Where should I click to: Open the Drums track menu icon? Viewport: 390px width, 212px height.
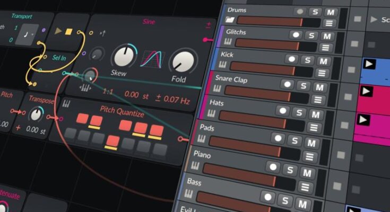pos(330,23)
